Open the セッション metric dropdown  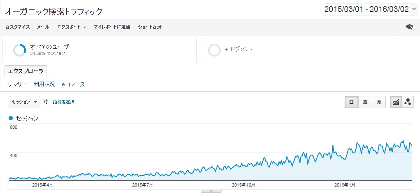pyautogui.click(x=24, y=102)
